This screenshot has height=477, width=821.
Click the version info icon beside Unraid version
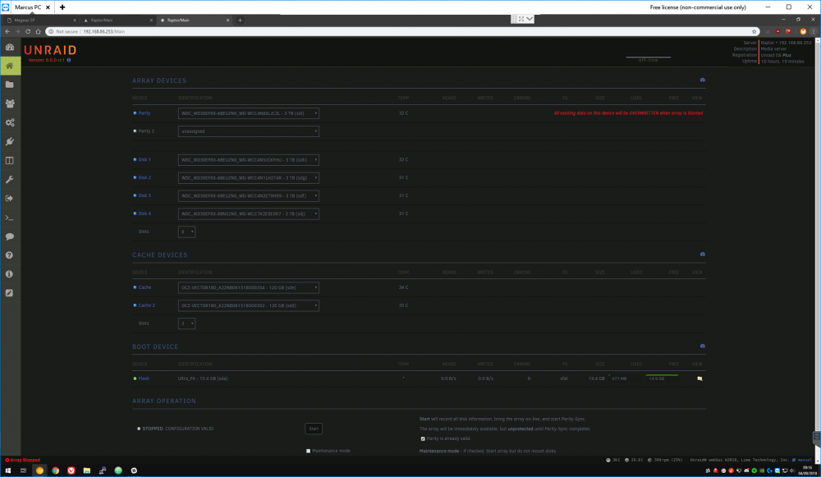click(69, 60)
